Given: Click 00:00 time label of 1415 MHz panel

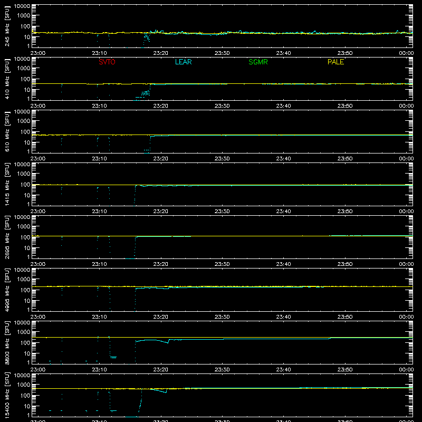Looking at the screenshot, I should tap(406, 212).
